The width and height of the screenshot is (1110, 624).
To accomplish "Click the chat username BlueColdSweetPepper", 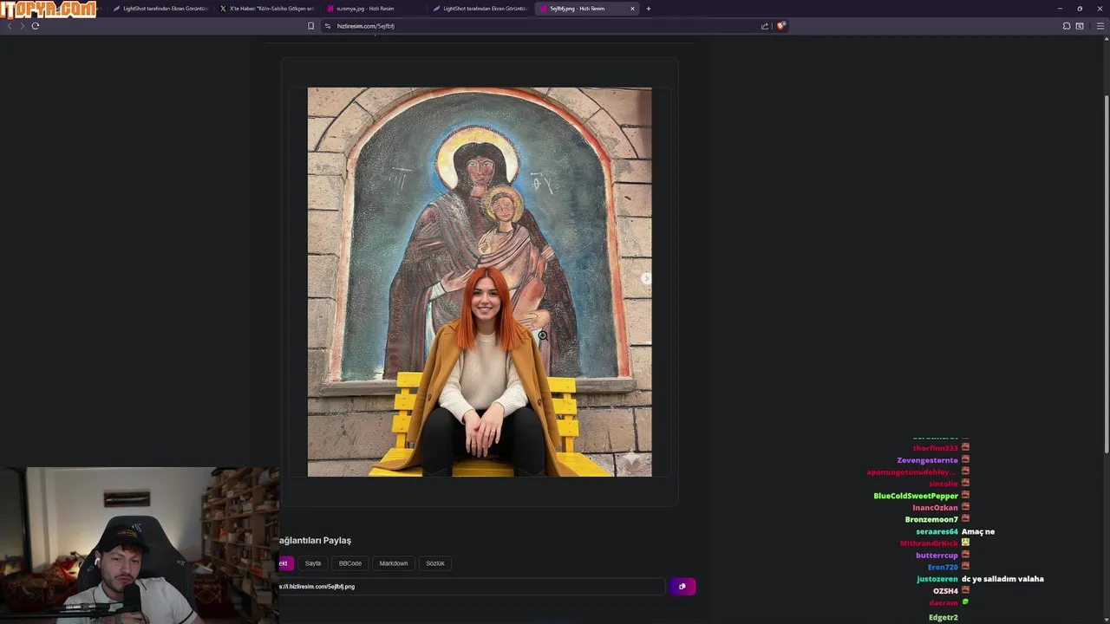I will (916, 496).
